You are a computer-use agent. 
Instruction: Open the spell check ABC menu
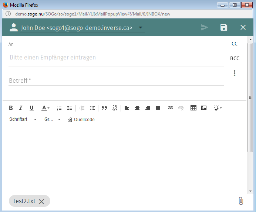pos(218,108)
